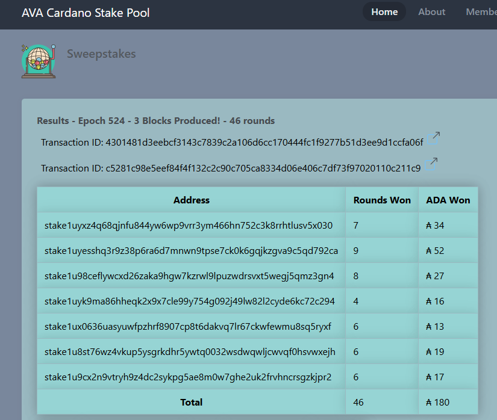Open the About page

[431, 11]
